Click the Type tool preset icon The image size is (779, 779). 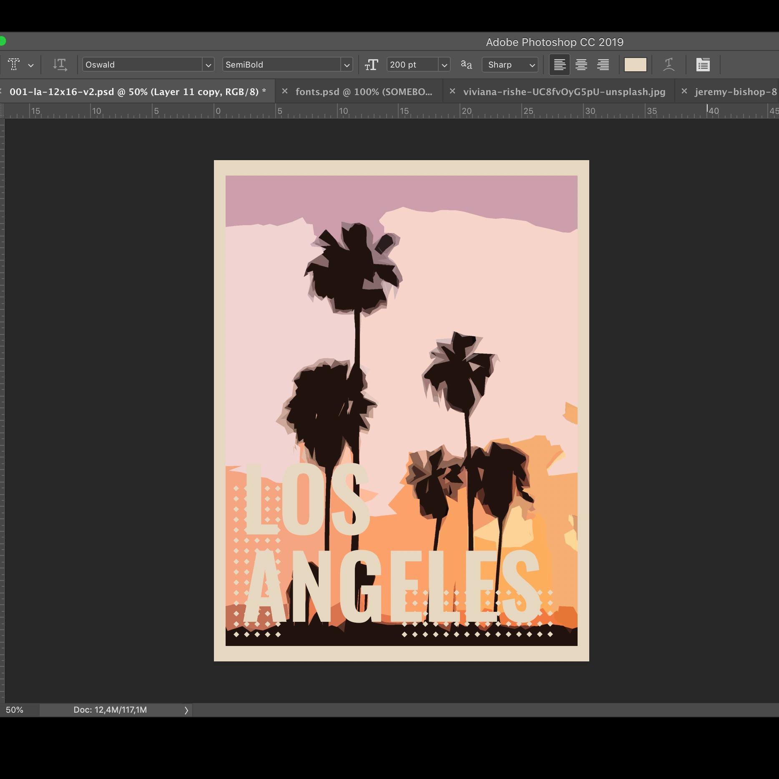[14, 65]
